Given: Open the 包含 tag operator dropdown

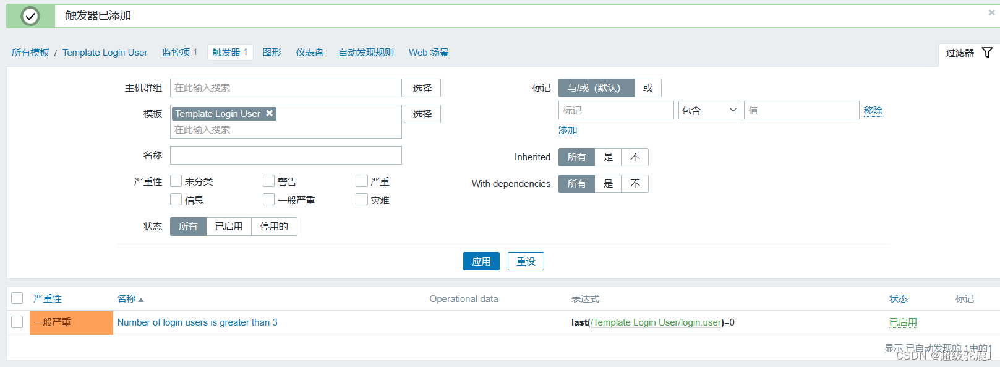Looking at the screenshot, I should click(x=709, y=110).
